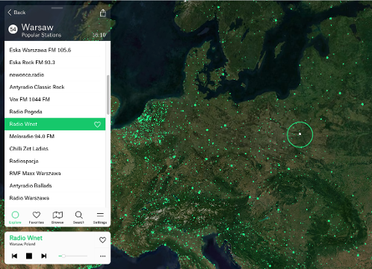Open the Search tab
Image resolution: width=372 pixels, height=269 pixels.
point(78,217)
